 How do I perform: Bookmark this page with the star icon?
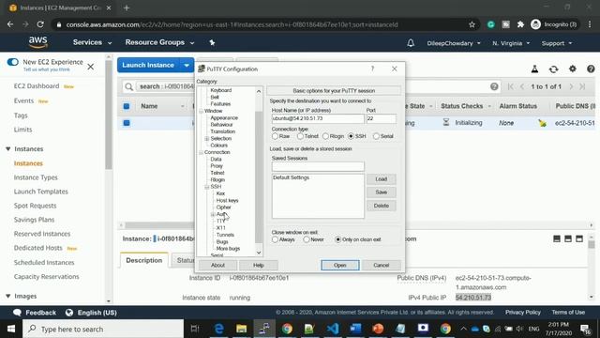472,24
